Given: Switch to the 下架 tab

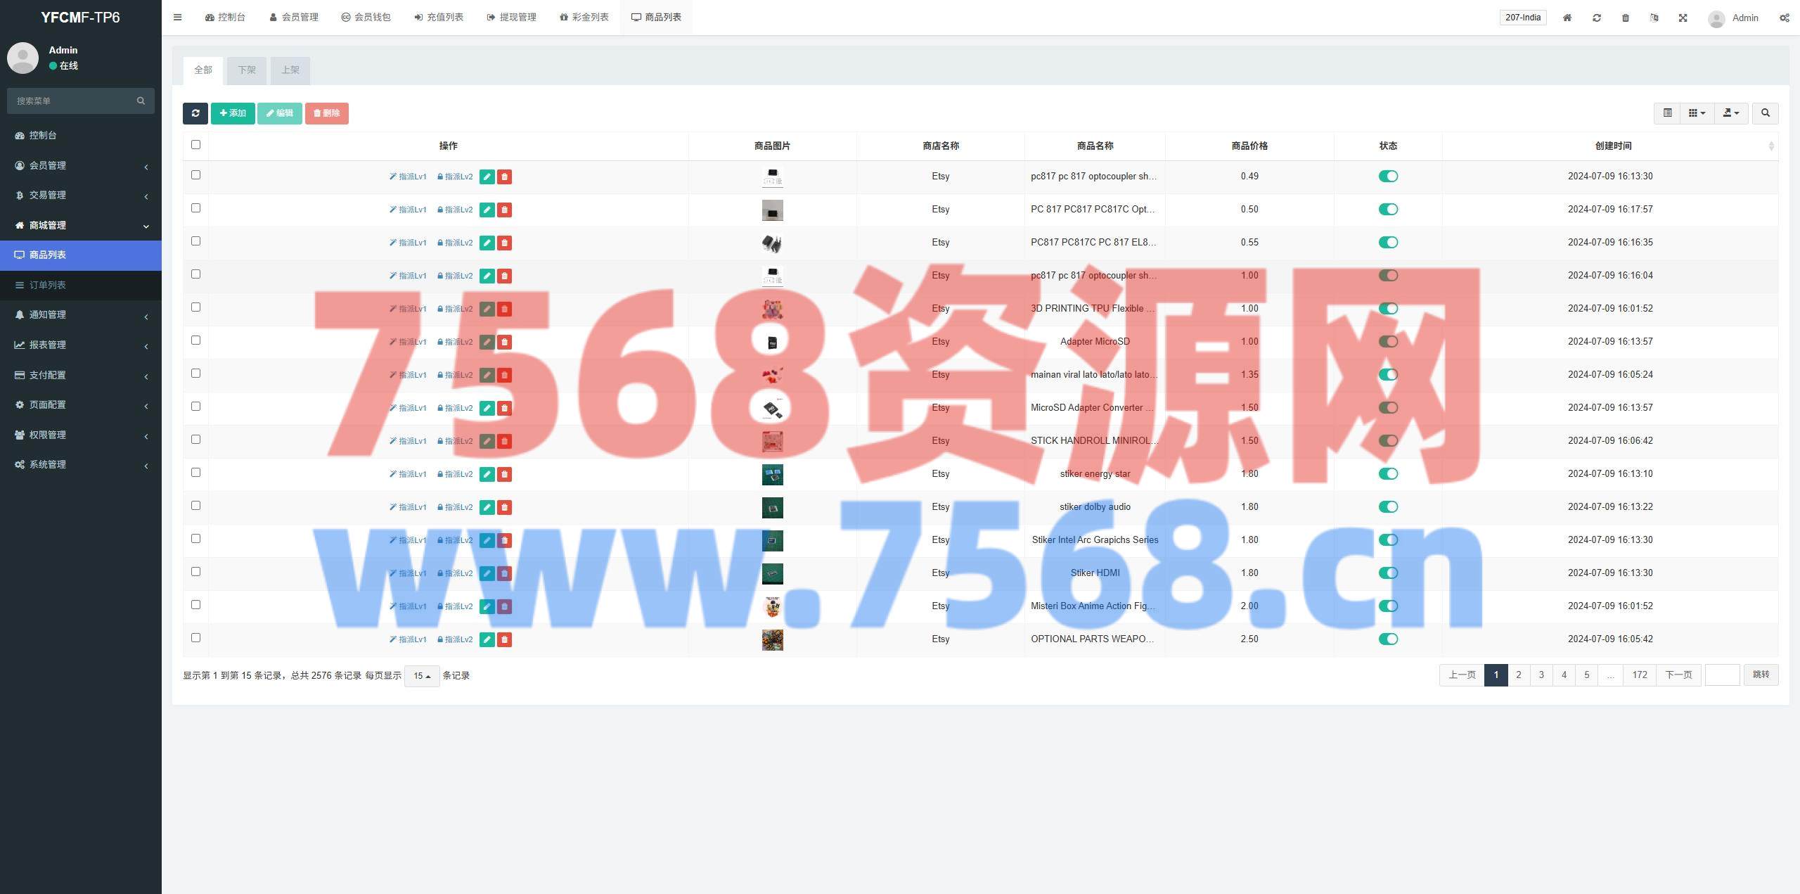Looking at the screenshot, I should tap(246, 70).
